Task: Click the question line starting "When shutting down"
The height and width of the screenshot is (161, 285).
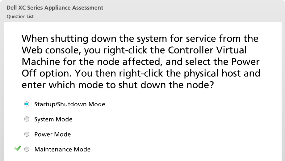Action: 140,39
